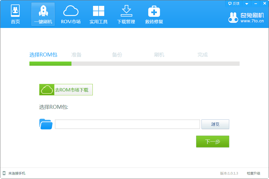Expand the title bar dropdown arrow menu

tap(247, 4)
